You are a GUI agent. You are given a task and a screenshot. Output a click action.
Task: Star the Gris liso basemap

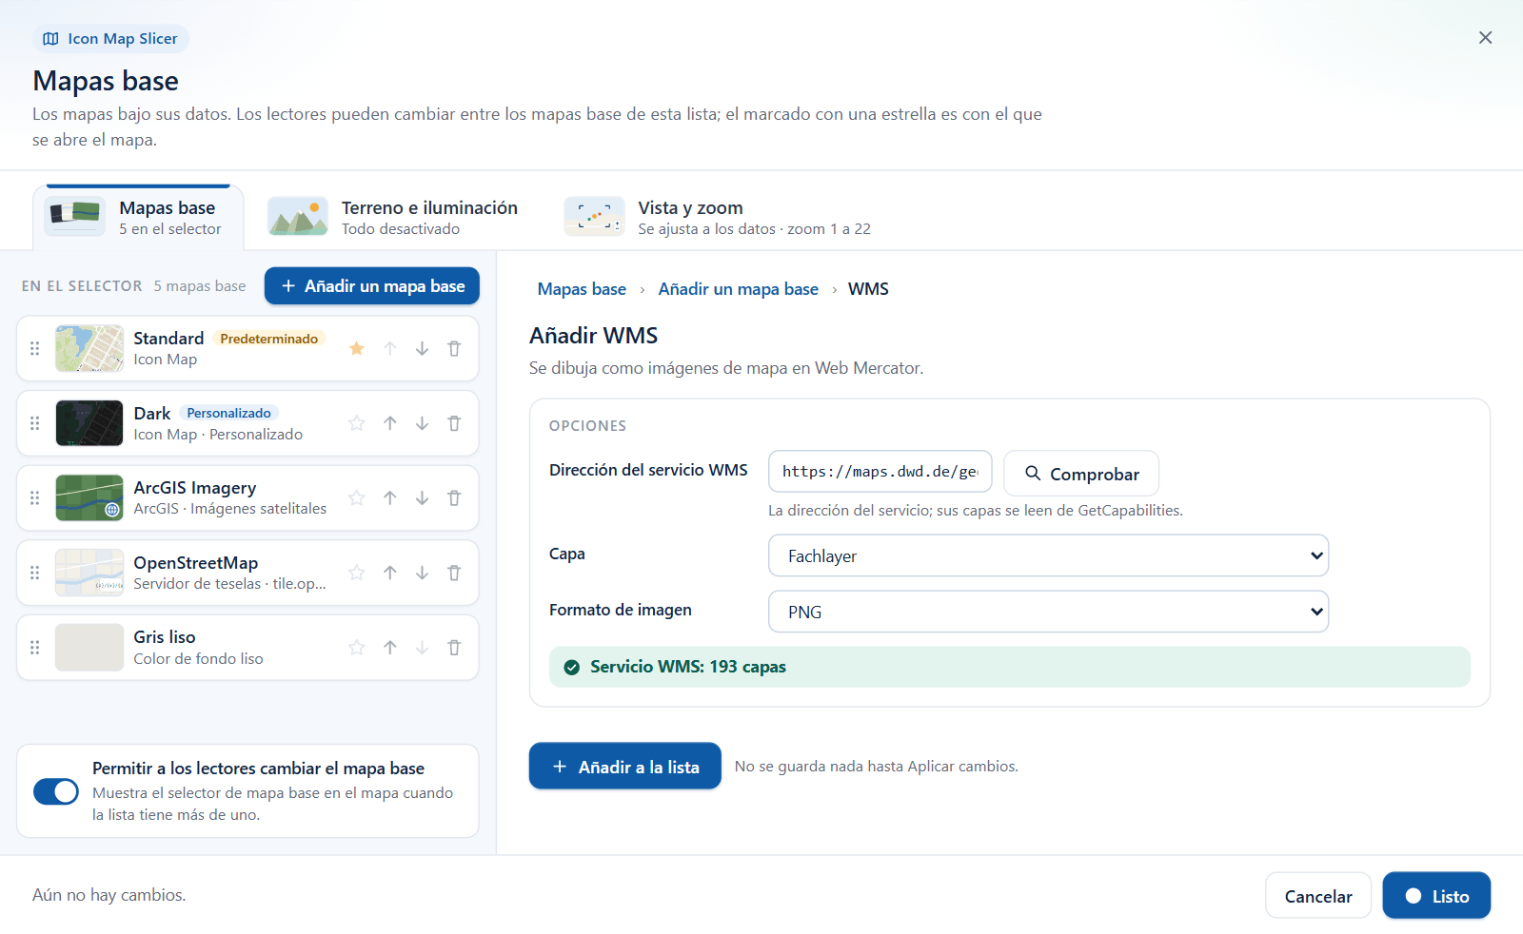pos(357,648)
